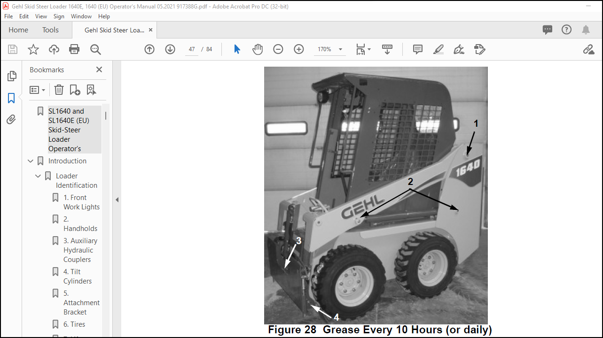Screen dimensions: 603x338
Task: Open the Help menu
Action: (104, 16)
